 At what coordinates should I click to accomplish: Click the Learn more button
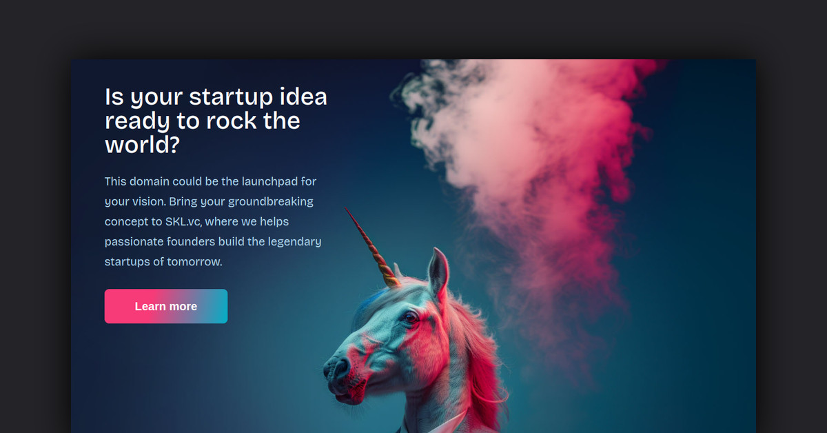pos(166,306)
